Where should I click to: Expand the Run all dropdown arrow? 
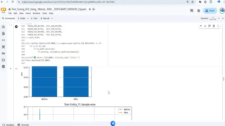(52, 19)
